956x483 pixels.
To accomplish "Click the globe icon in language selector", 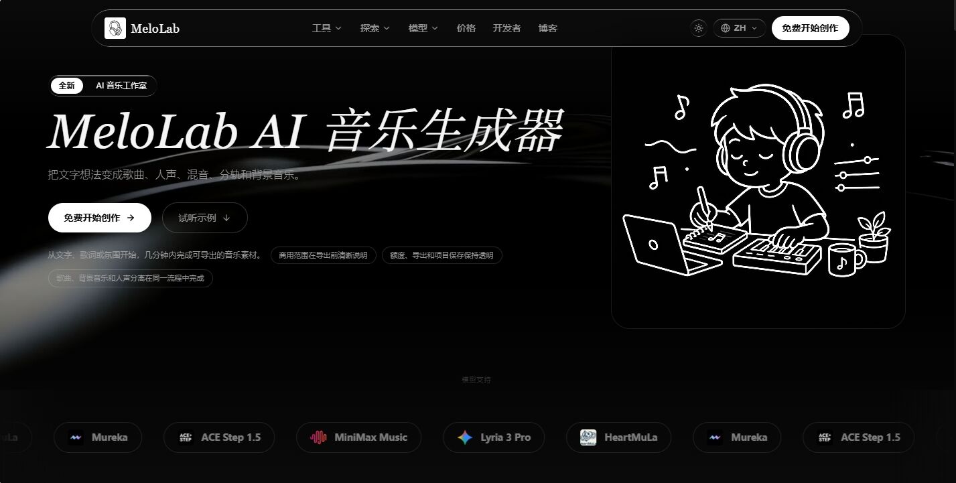I will click(x=725, y=28).
